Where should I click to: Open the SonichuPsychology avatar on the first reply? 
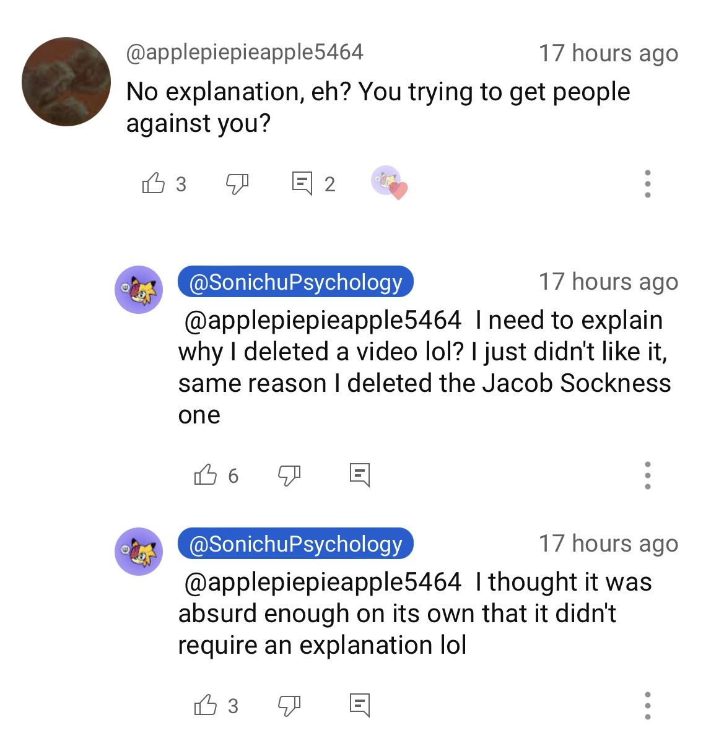139,290
